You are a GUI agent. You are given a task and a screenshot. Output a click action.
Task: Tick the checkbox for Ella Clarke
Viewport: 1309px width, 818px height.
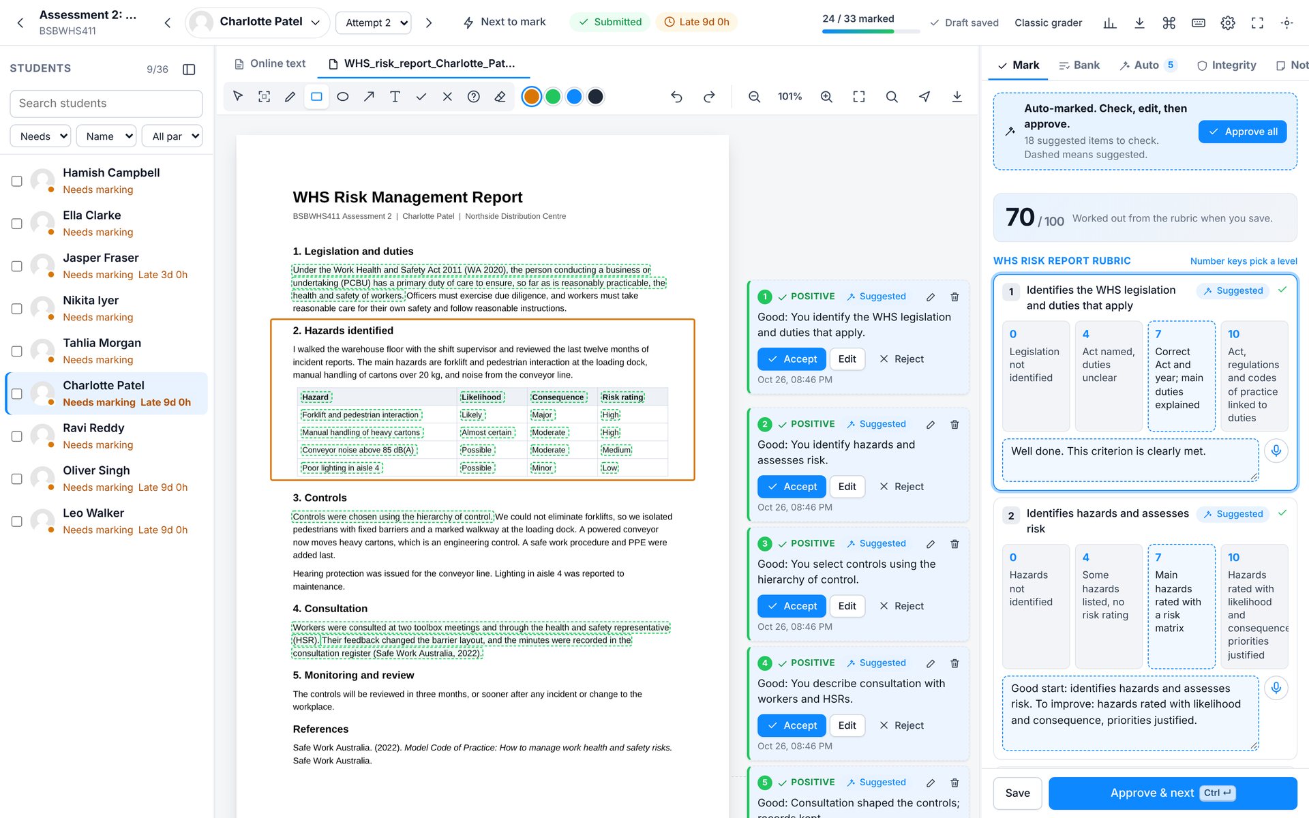coord(17,224)
